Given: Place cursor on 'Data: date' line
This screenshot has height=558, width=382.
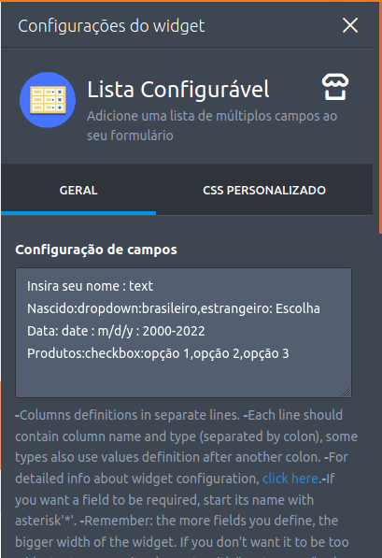Looking at the screenshot, I should (x=116, y=331).
